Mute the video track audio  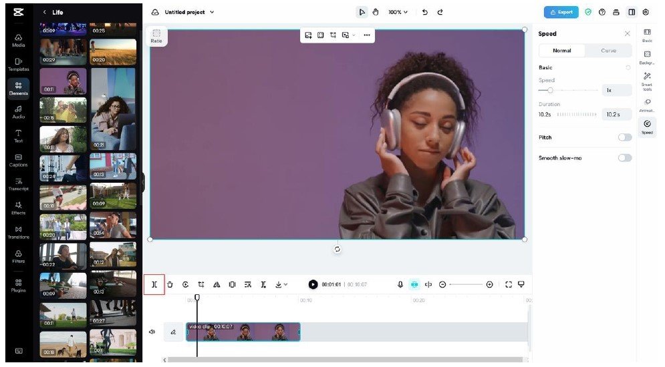click(152, 332)
